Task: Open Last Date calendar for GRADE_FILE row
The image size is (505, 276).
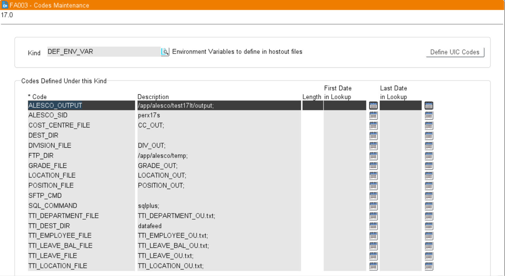Action: (429, 166)
